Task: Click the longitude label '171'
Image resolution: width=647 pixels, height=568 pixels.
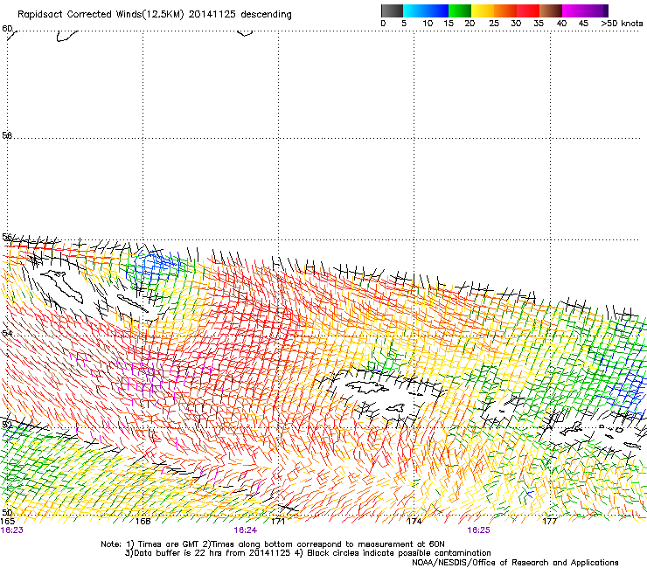Action: coord(278,522)
